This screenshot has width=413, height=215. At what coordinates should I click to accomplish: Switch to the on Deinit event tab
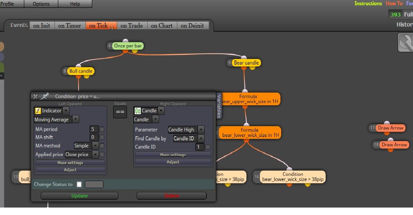point(193,25)
